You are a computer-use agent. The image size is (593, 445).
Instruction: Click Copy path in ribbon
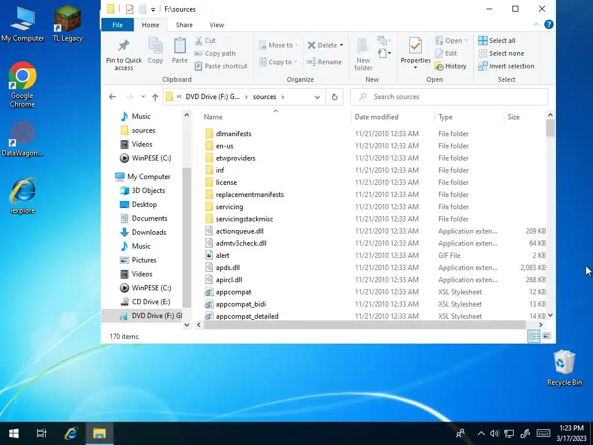[x=215, y=53]
